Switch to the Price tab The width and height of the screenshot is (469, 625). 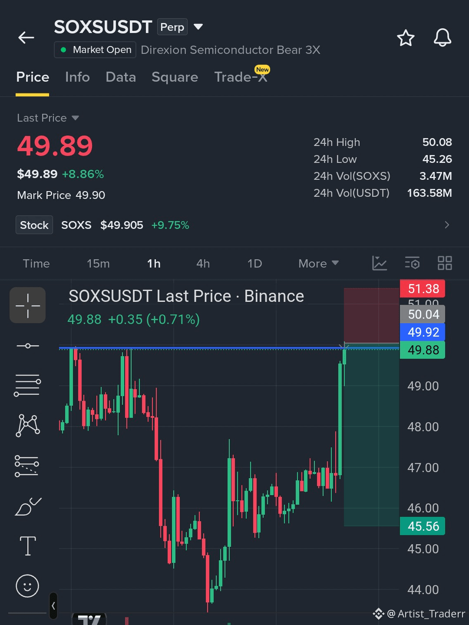(33, 77)
